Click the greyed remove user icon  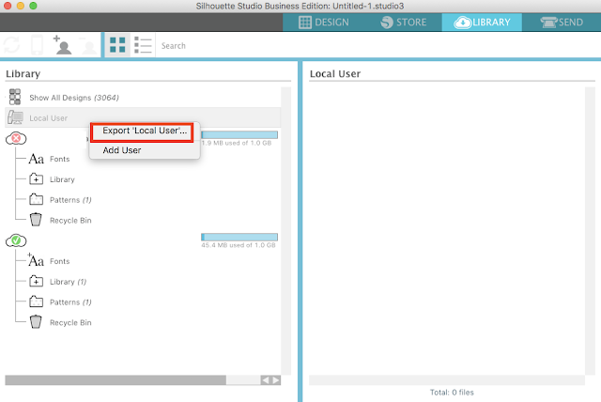88,45
